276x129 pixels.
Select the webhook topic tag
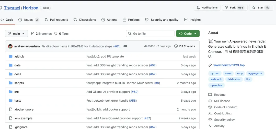pos(216,79)
